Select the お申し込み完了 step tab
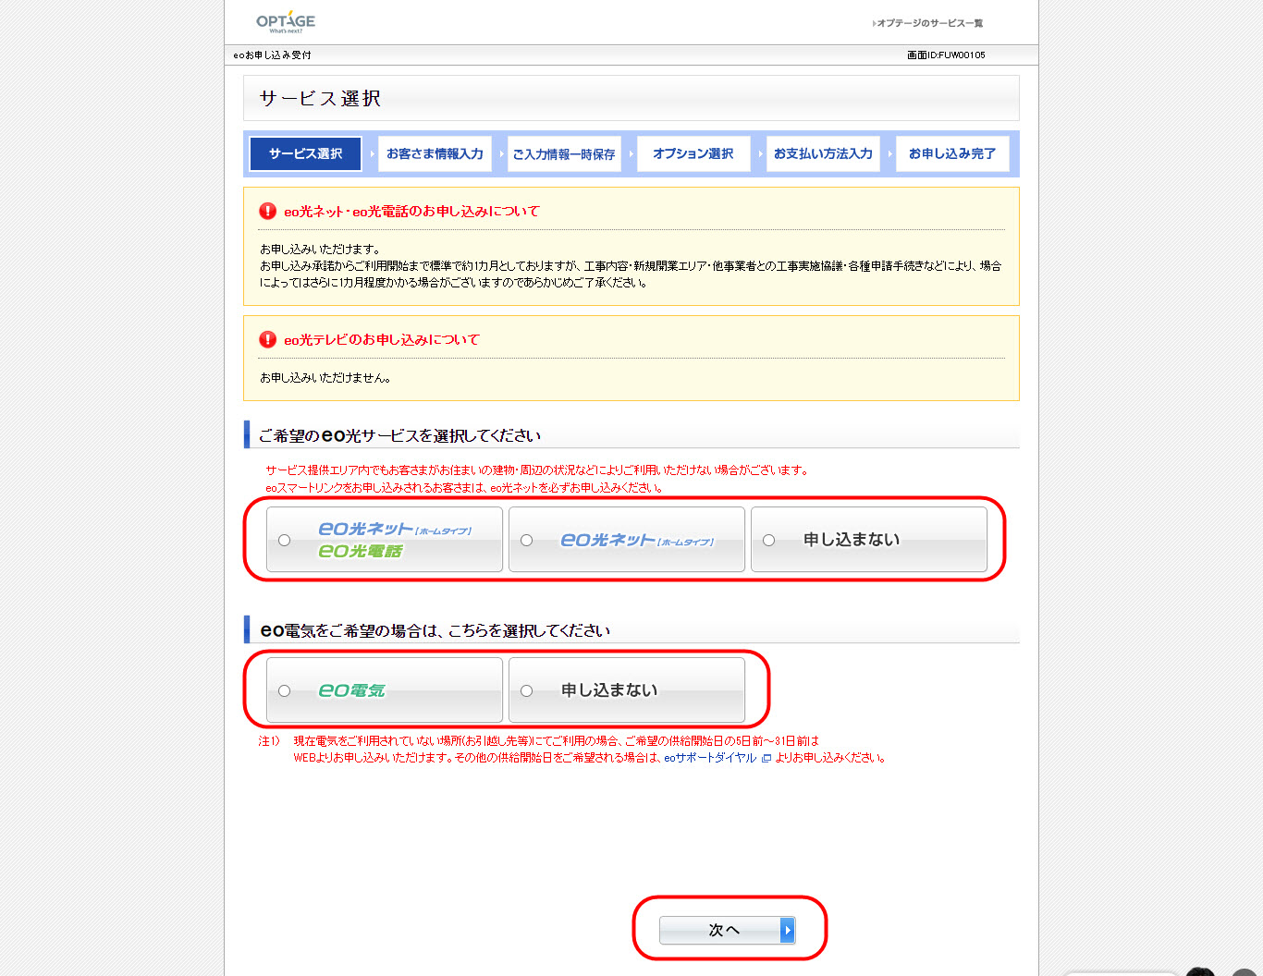 (x=952, y=153)
